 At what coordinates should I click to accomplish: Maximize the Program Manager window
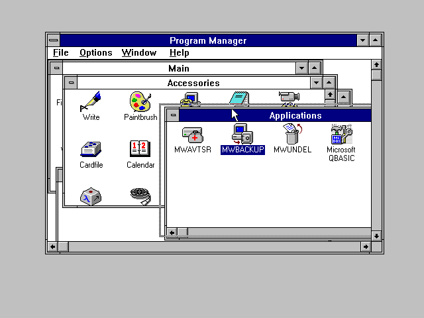376,40
